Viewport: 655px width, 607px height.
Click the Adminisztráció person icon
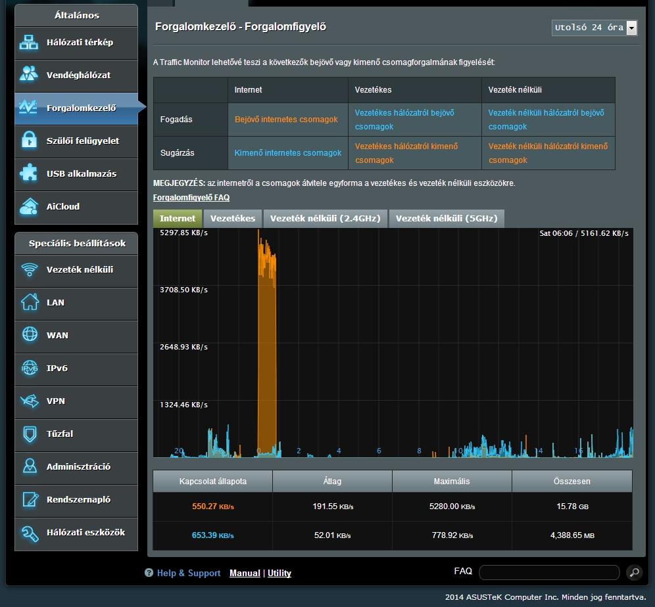click(30, 466)
